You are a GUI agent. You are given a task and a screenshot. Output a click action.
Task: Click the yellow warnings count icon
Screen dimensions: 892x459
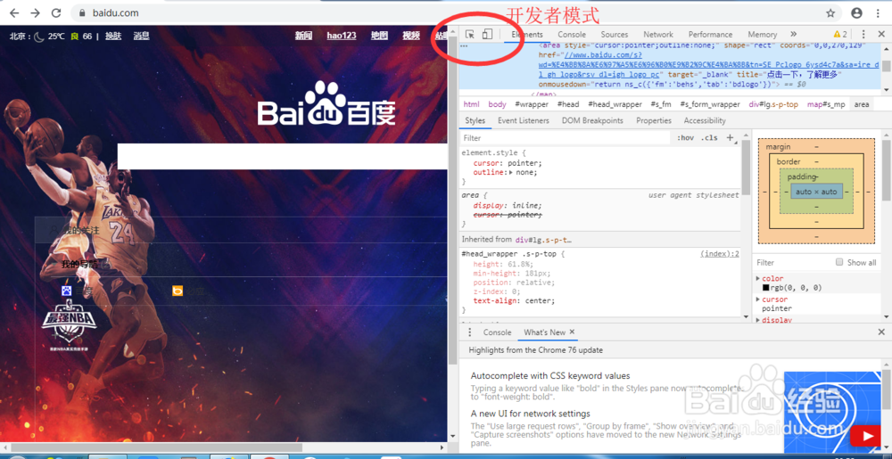pyautogui.click(x=840, y=35)
